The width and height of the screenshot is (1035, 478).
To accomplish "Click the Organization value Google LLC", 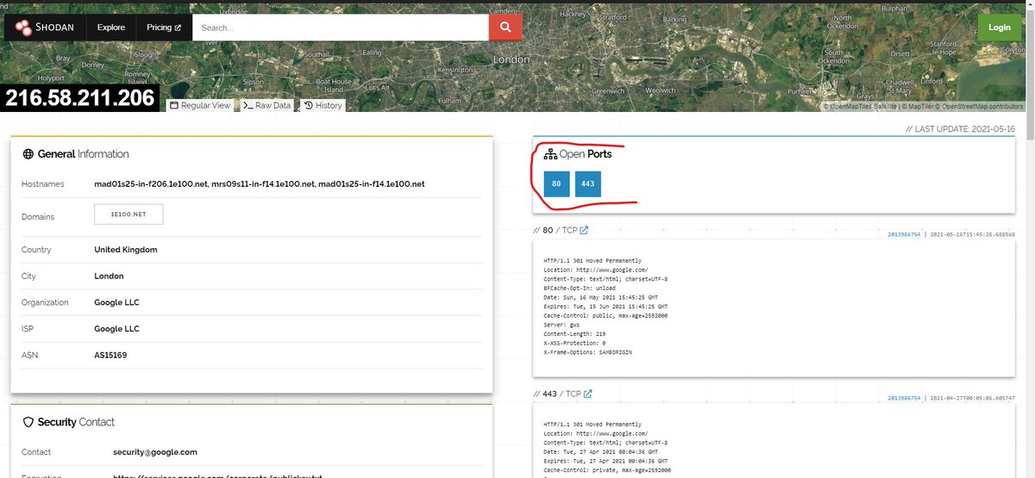I will (x=116, y=302).
